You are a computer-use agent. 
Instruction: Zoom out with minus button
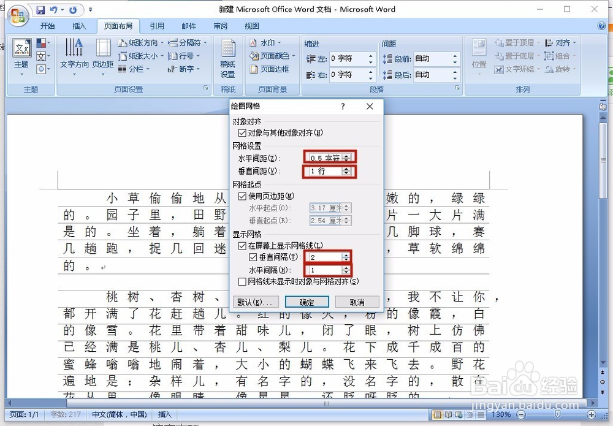point(521,415)
